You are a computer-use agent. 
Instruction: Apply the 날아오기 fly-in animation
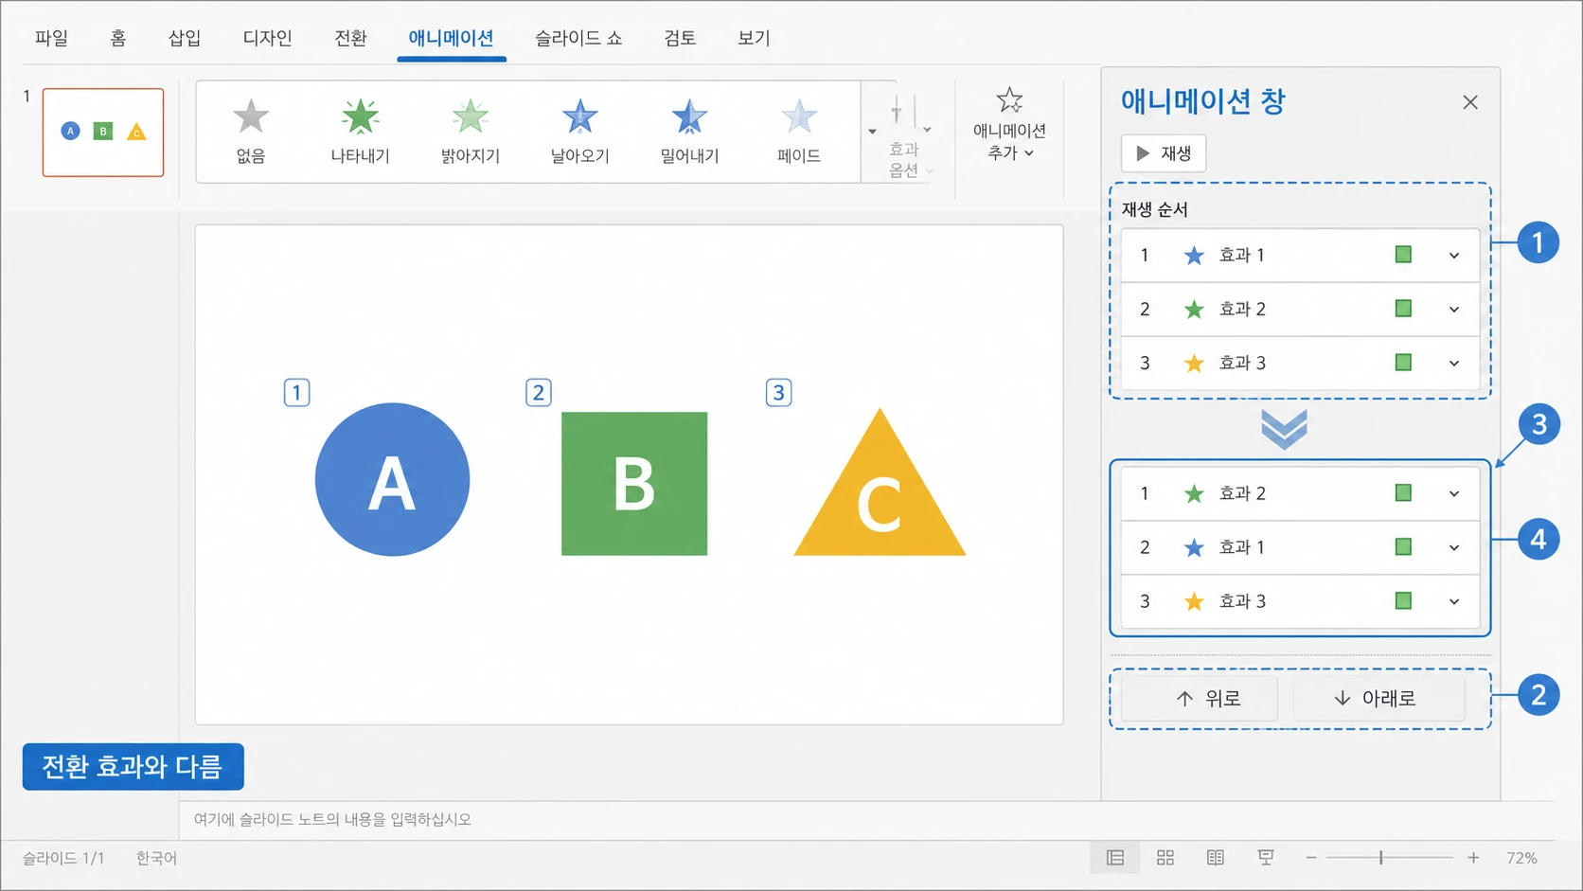(x=579, y=132)
